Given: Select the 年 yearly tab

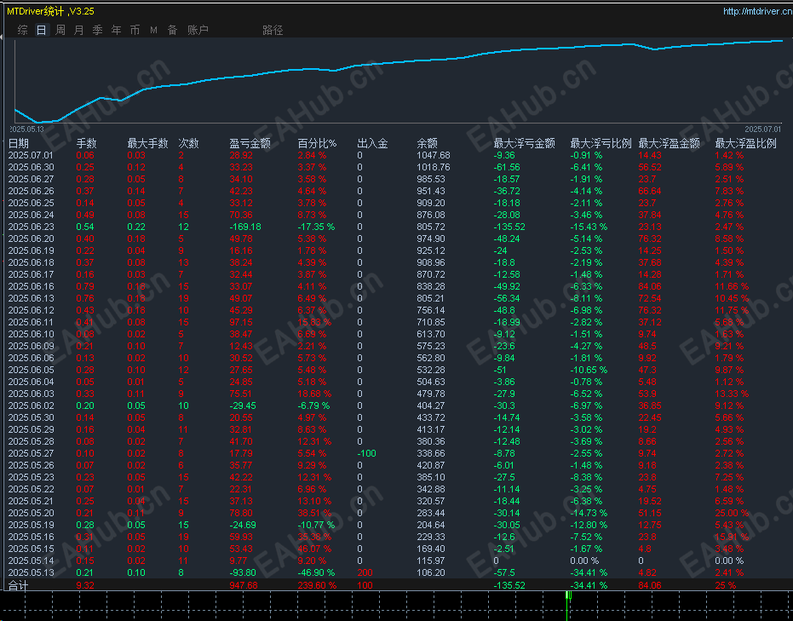Looking at the screenshot, I should coord(117,31).
